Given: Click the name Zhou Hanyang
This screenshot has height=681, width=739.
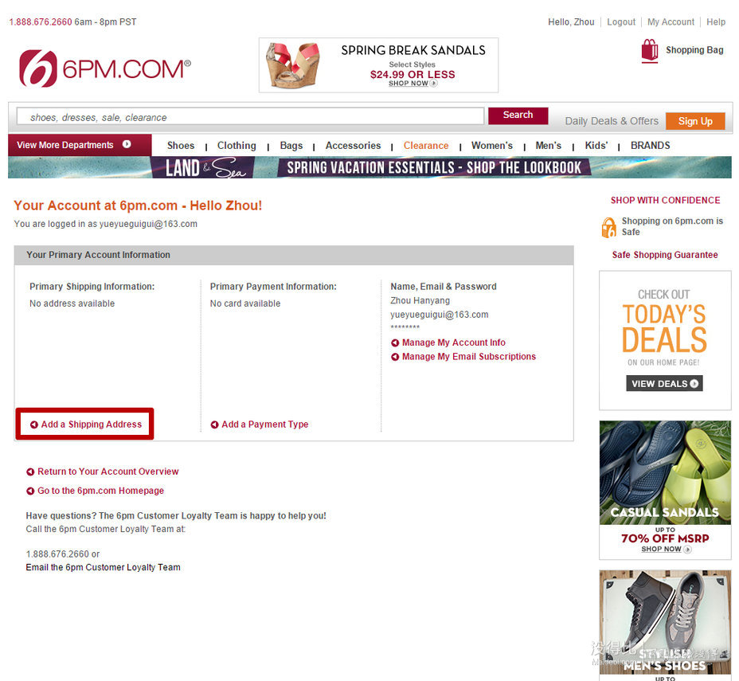Looking at the screenshot, I should [x=420, y=301].
